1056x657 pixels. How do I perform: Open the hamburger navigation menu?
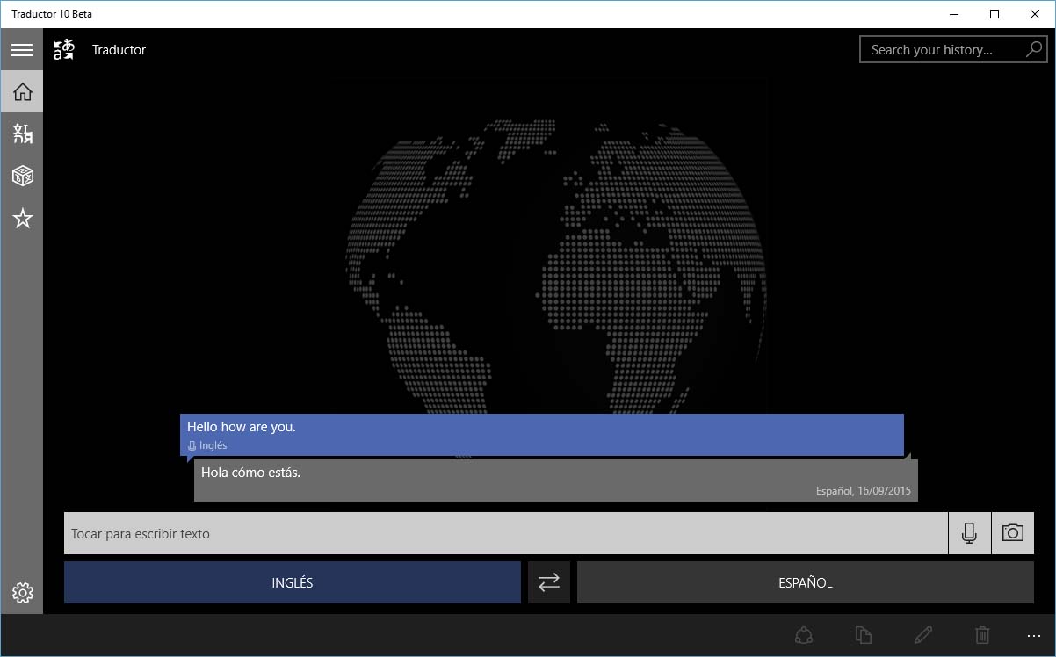click(x=22, y=50)
